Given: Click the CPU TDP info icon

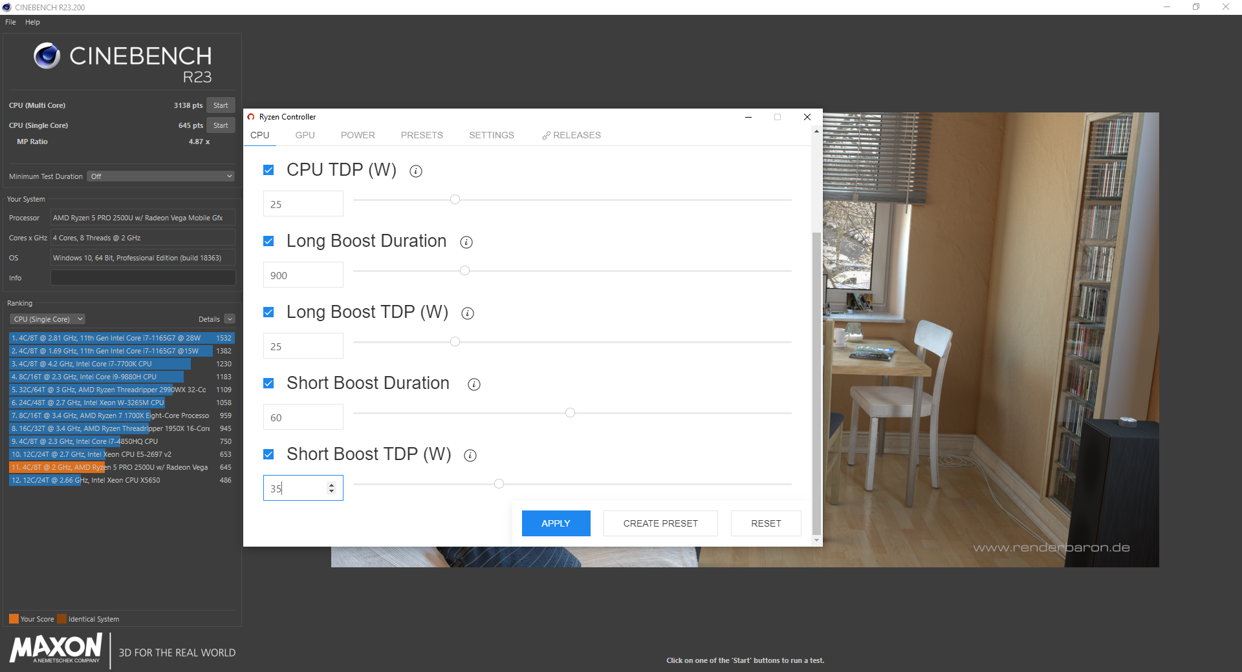Looking at the screenshot, I should [x=416, y=171].
